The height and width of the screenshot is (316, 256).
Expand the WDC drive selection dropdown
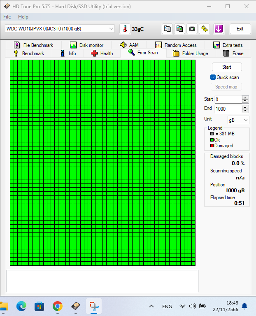(x=111, y=29)
